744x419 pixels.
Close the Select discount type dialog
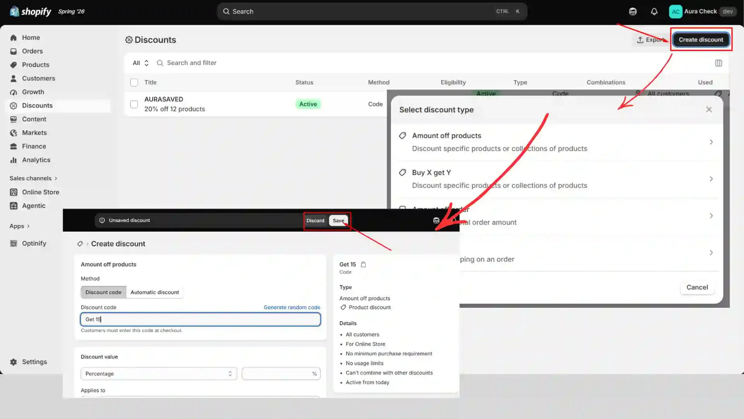tap(709, 109)
